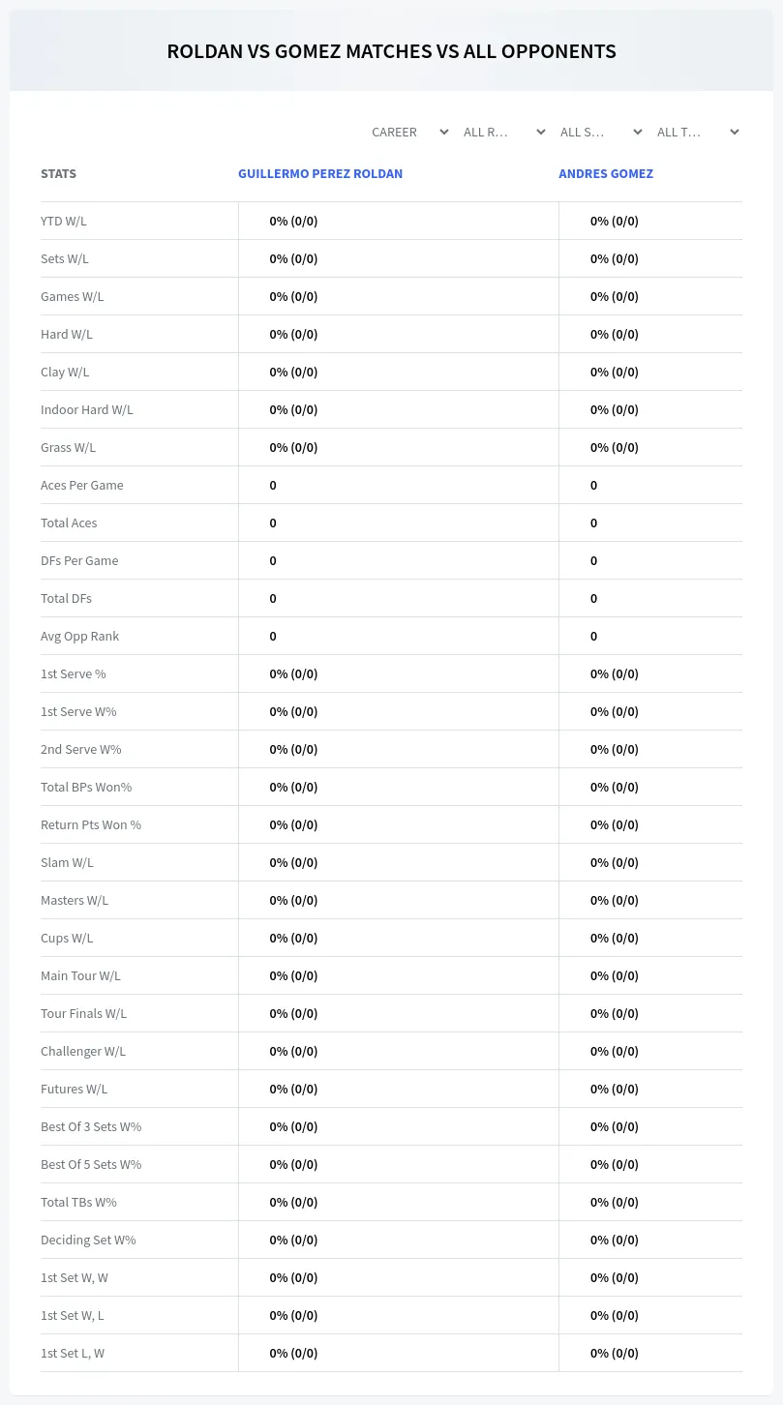Select the STATS column header
Viewport: 783px width, 1405px height.
pyautogui.click(x=58, y=174)
